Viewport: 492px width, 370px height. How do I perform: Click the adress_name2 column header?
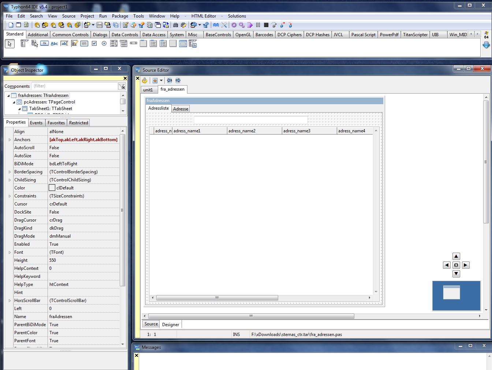[254, 131]
